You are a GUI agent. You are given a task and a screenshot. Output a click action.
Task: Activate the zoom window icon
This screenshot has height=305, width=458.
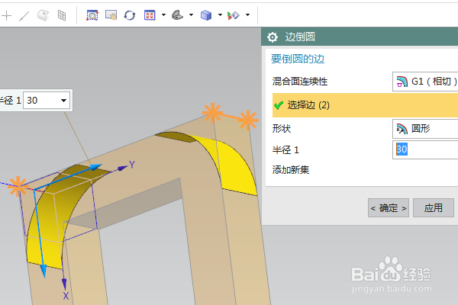click(92, 15)
